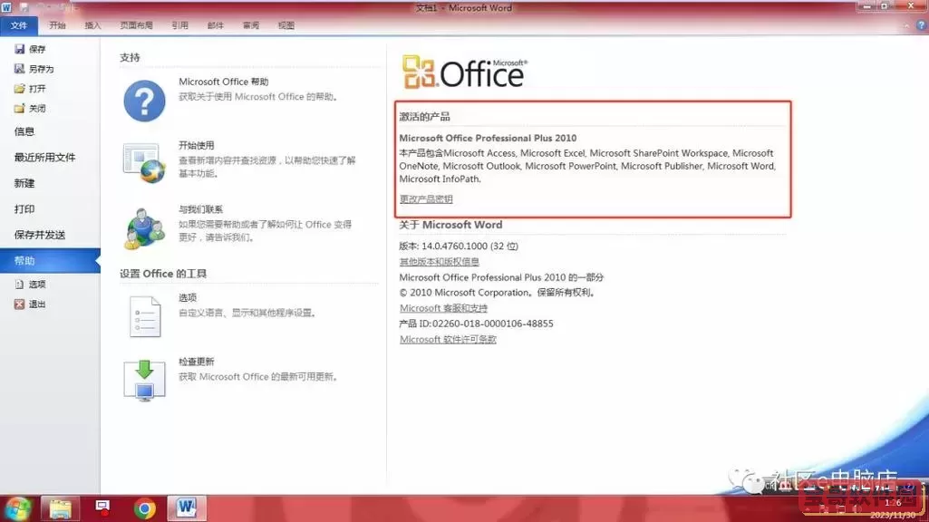
Task: Click the 更改产品密钥 change product key link
Action: (x=426, y=199)
